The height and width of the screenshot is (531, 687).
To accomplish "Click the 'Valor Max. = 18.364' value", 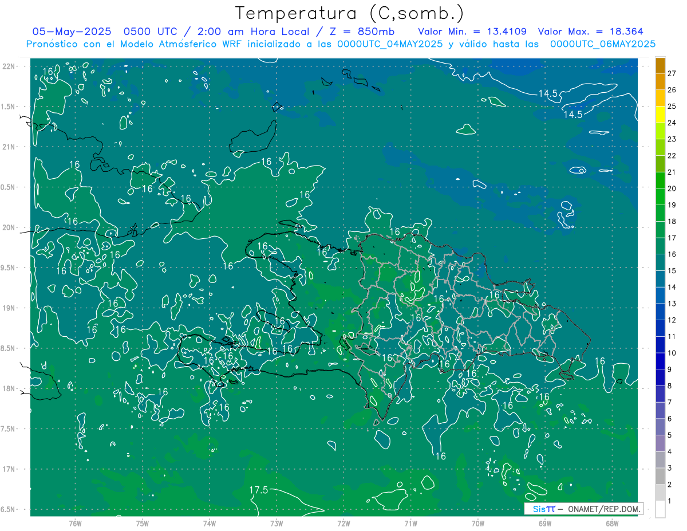I will 591,32.
